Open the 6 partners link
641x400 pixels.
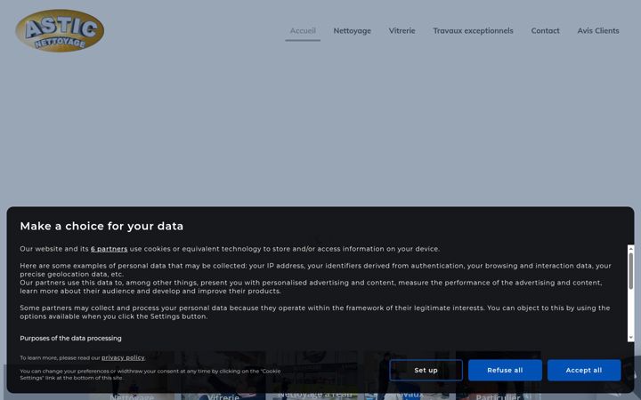110,249
